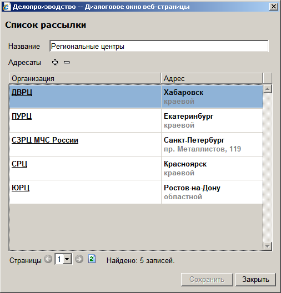Close the dialog window with X
This screenshot has height=293, width=281.
point(274,7)
